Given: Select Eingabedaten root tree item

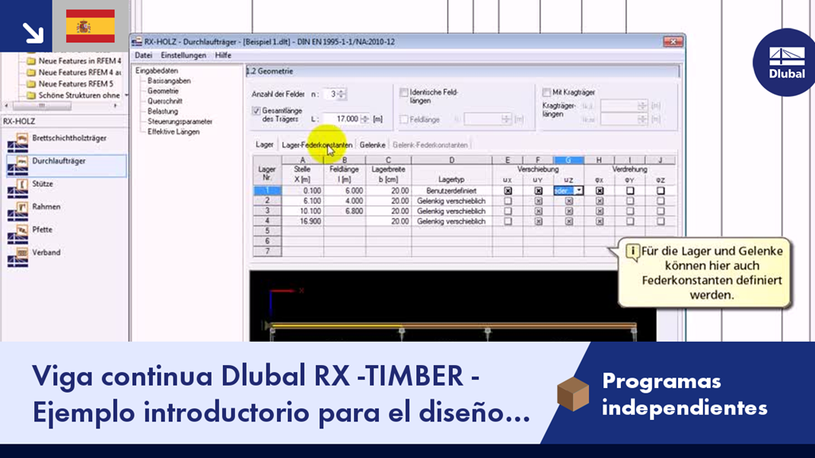Looking at the screenshot, I should tap(157, 71).
